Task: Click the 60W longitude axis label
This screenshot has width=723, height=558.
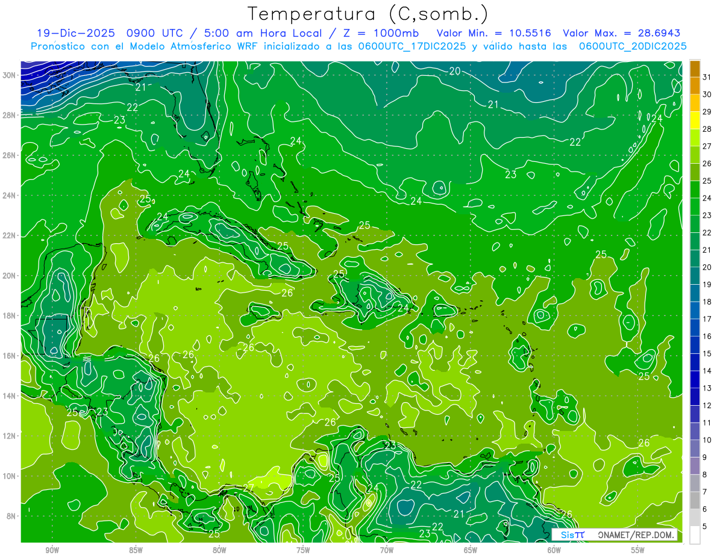Action: 554,550
